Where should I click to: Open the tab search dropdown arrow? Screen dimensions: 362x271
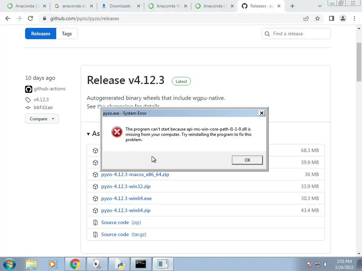click(x=320, y=6)
